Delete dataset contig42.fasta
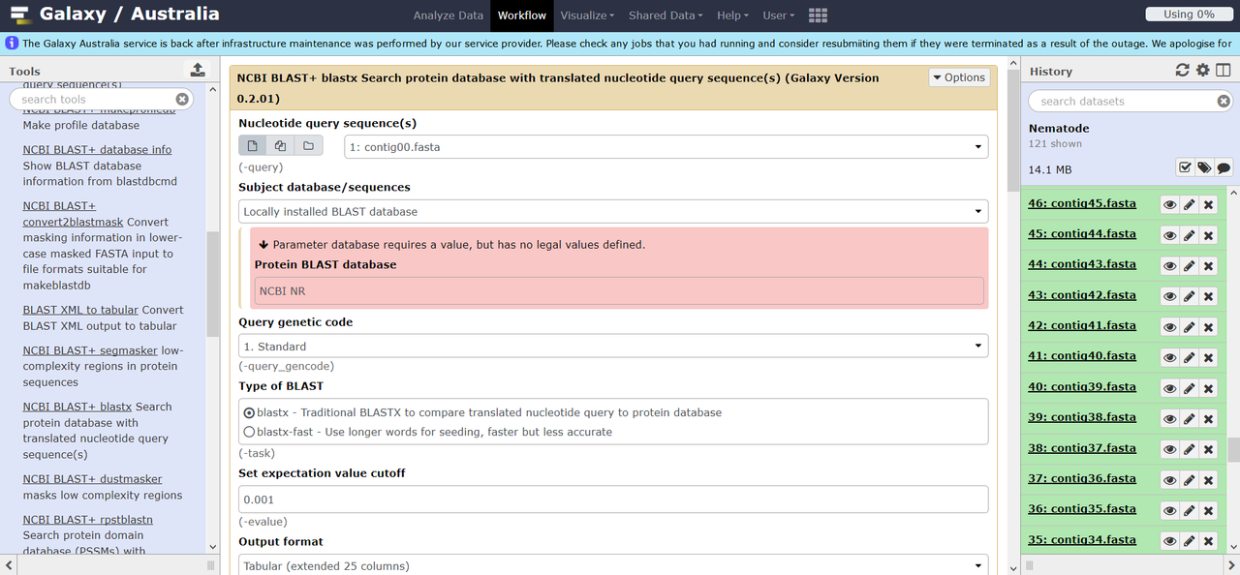The image size is (1240, 575). (x=1209, y=296)
